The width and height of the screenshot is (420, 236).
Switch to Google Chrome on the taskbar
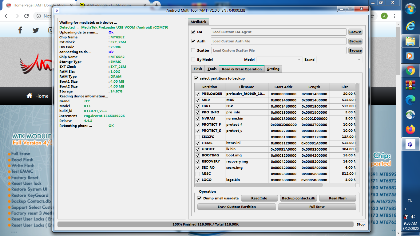click(x=410, y=71)
